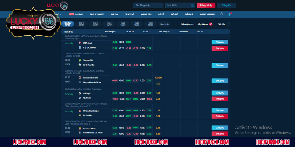Screen dimensions: 295x147
Task: Click Cược button for Lokomotiv Sofia match
Action: click(219, 81)
